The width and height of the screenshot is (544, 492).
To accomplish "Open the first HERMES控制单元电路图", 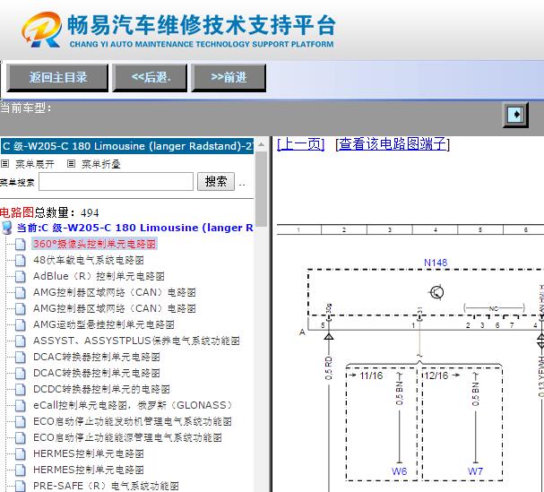I will tap(89, 453).
